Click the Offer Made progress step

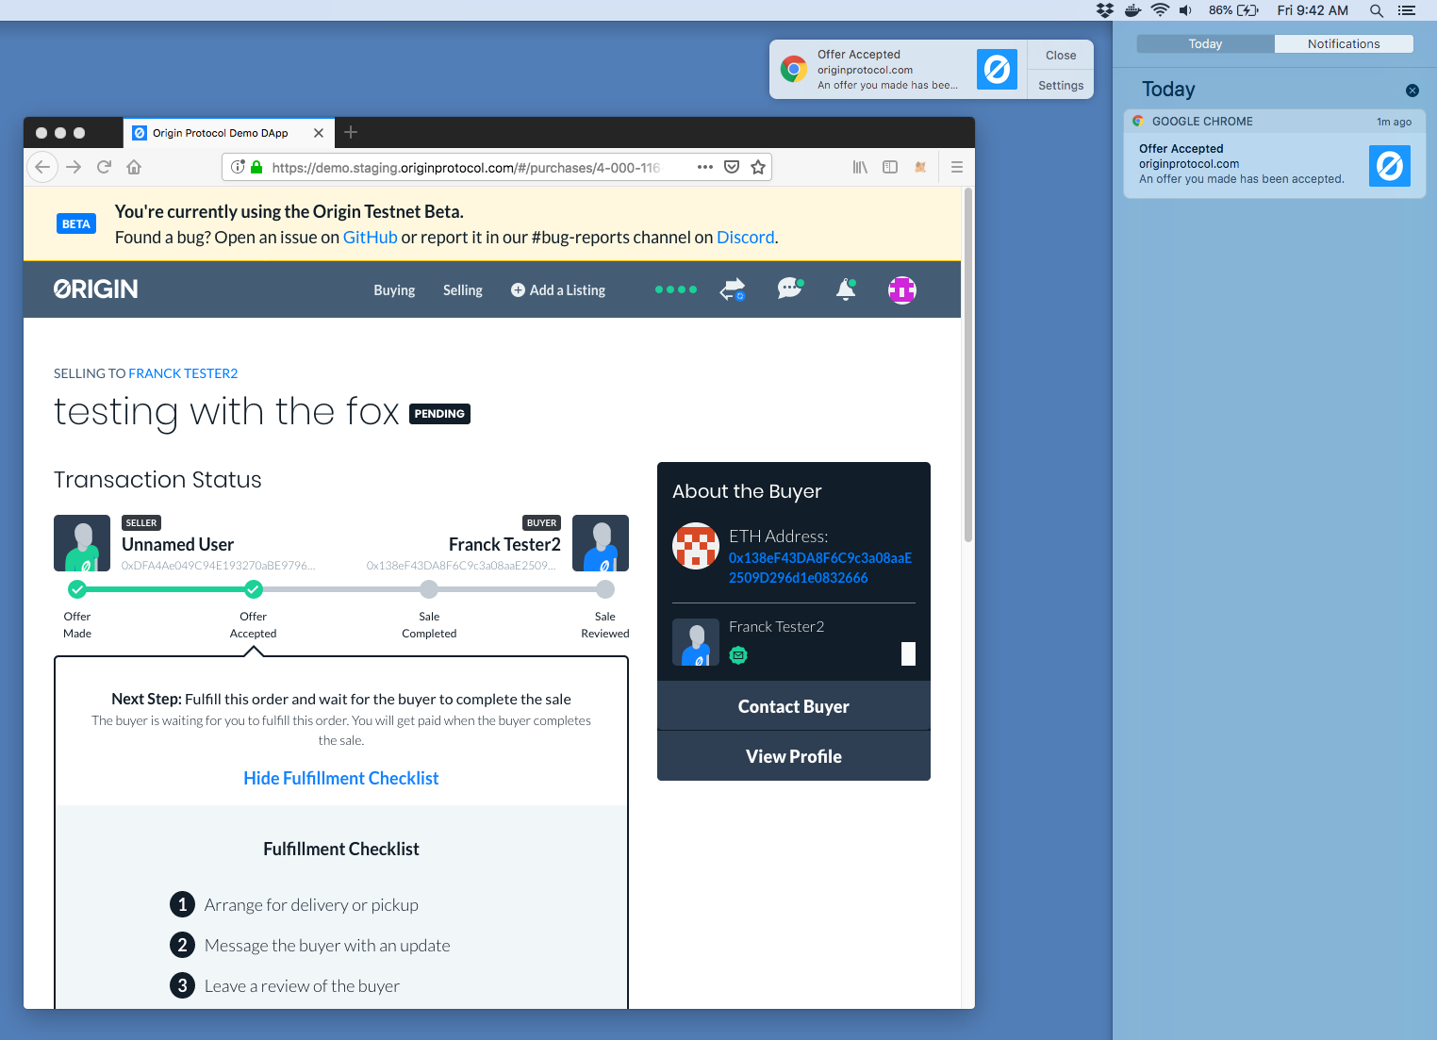[x=77, y=589]
